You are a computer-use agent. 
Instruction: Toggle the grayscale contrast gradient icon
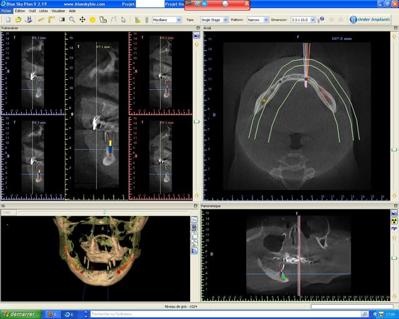pos(62,19)
